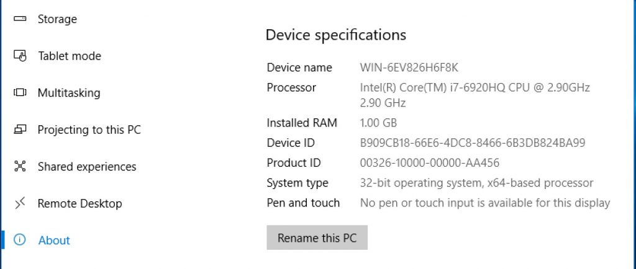Click the Remote Desktop arrows icon

(x=20, y=203)
